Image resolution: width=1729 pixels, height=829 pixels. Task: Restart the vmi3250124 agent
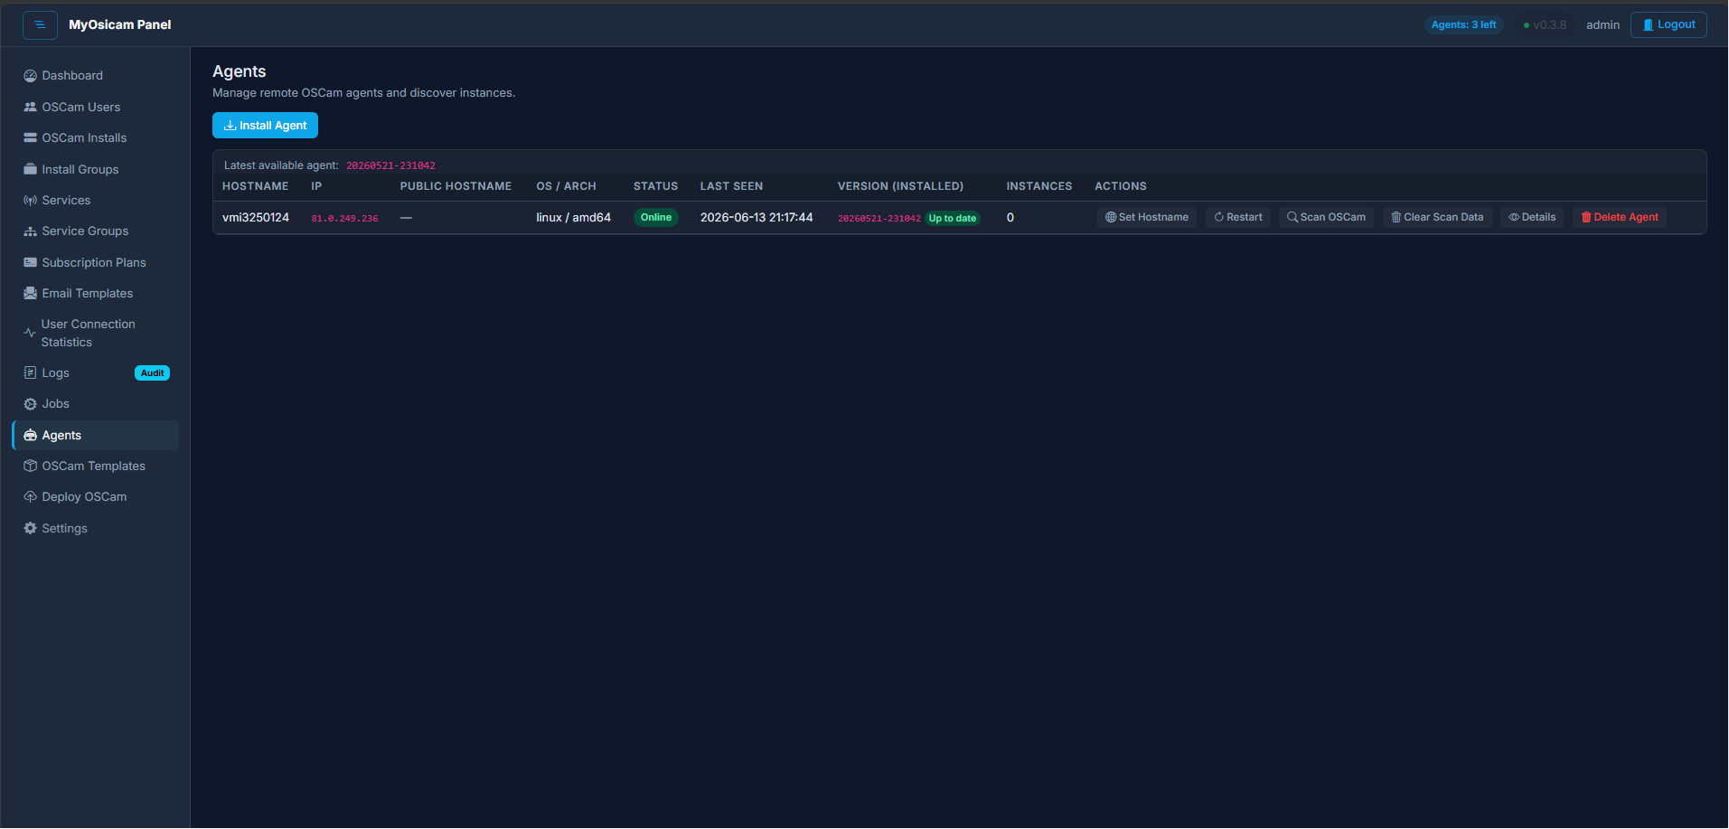(1238, 217)
